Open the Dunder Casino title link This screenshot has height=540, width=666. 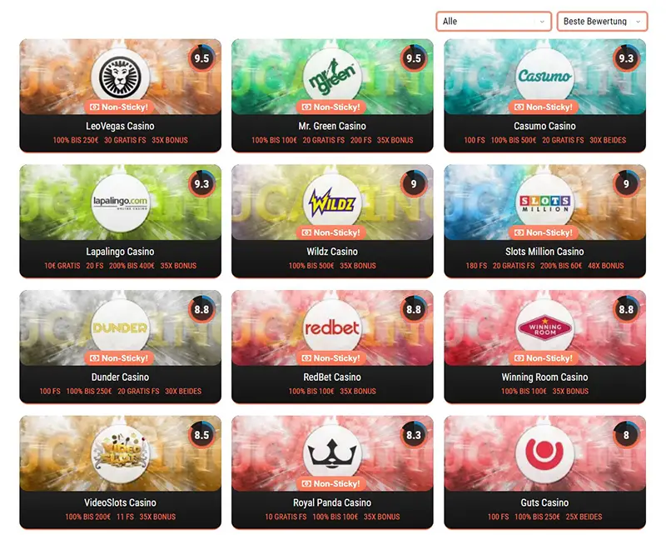pyautogui.click(x=120, y=377)
